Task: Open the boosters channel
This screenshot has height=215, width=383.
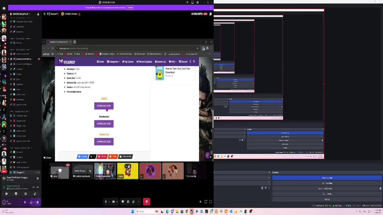Action: [20, 32]
